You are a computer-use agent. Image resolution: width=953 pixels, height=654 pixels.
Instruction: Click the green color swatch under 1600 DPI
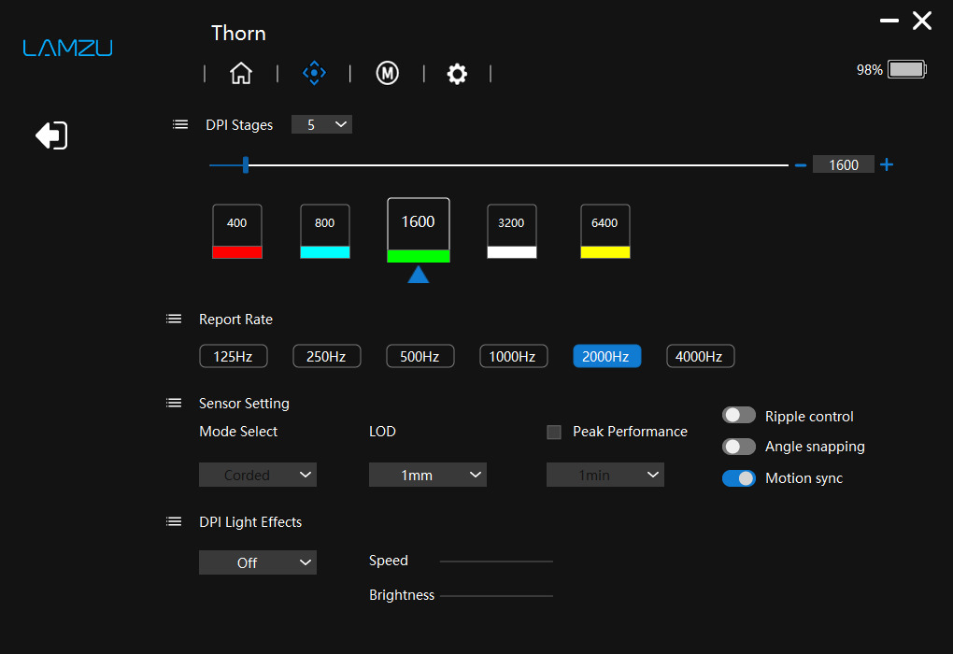coord(419,256)
